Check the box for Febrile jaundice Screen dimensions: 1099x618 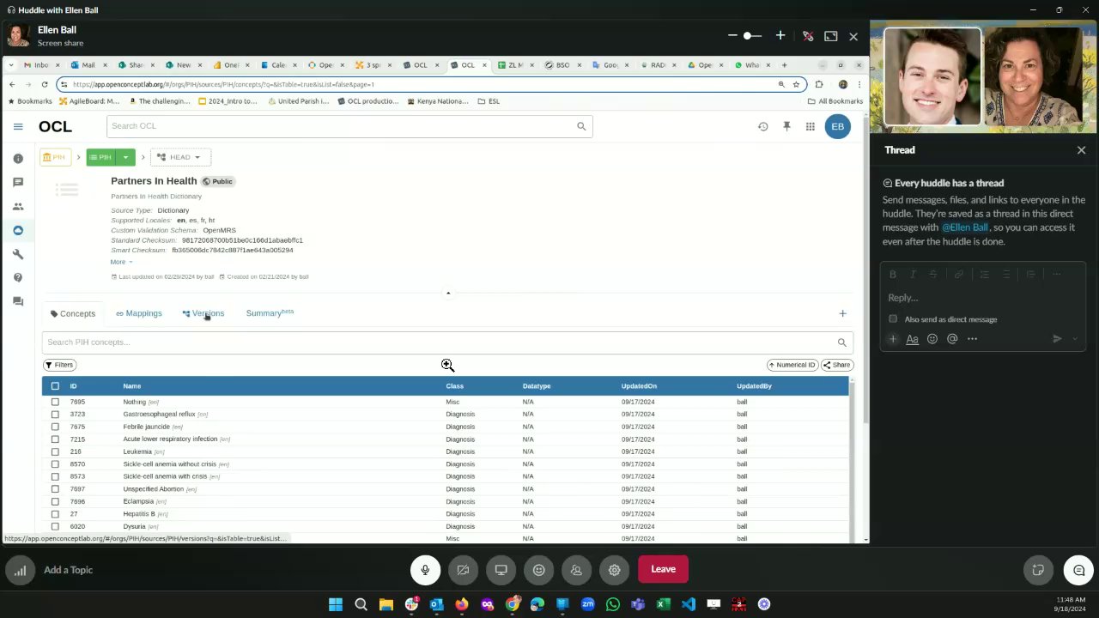[55, 427]
